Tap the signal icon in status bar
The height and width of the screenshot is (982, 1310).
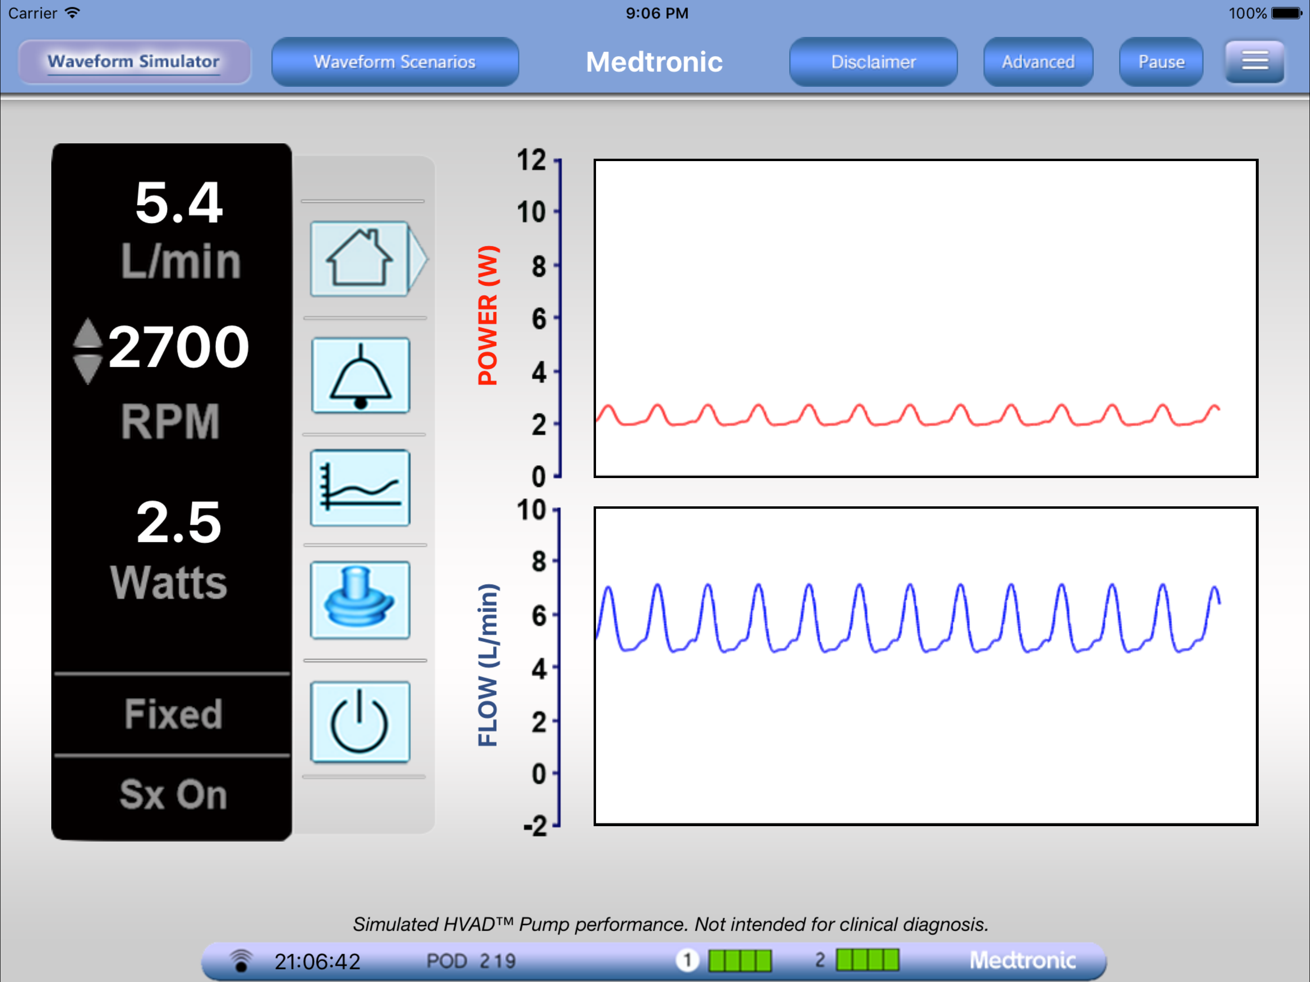coord(241,960)
